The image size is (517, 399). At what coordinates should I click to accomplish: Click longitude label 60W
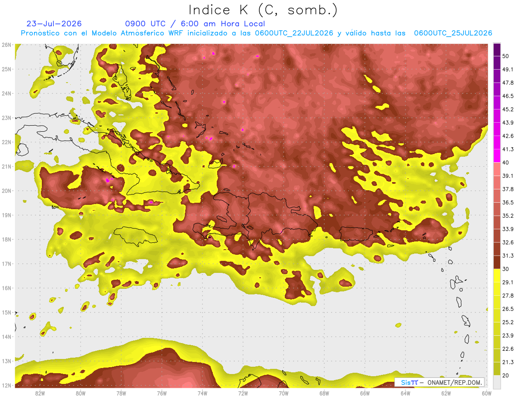(x=486, y=393)
